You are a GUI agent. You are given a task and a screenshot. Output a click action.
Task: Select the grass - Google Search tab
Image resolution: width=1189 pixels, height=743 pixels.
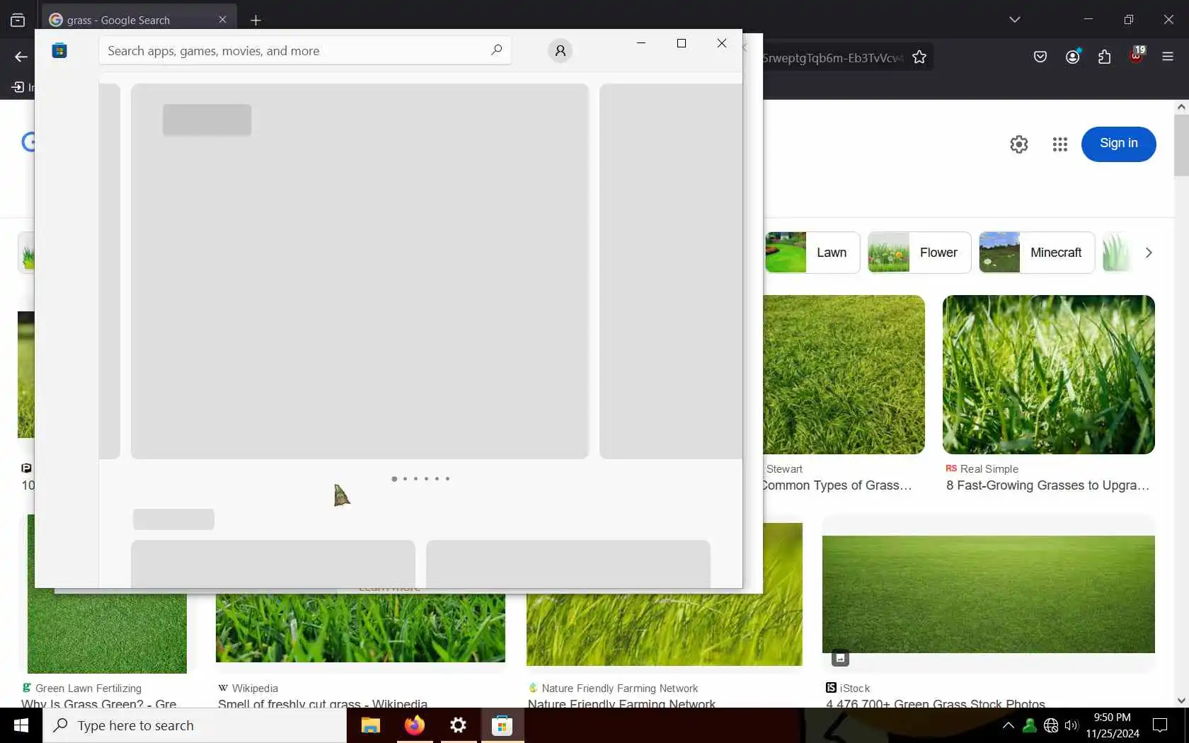tap(138, 20)
